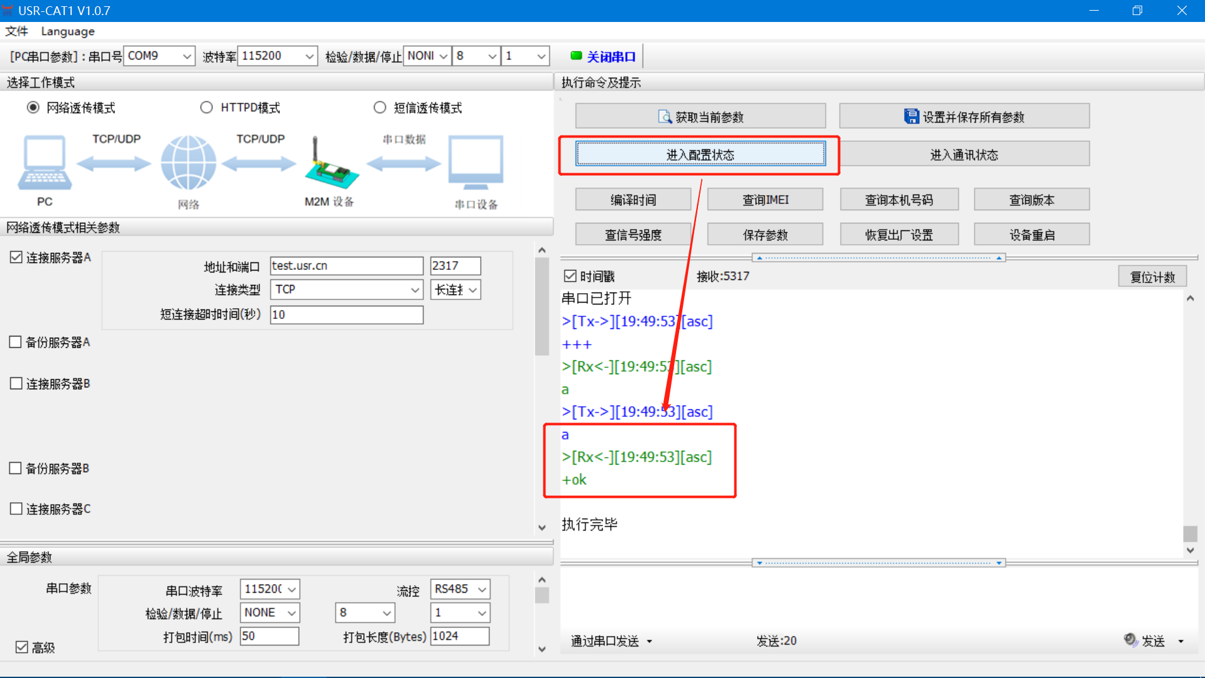The height and width of the screenshot is (678, 1205).
Task: Click 恢复出厂设置 button
Action: coord(900,235)
